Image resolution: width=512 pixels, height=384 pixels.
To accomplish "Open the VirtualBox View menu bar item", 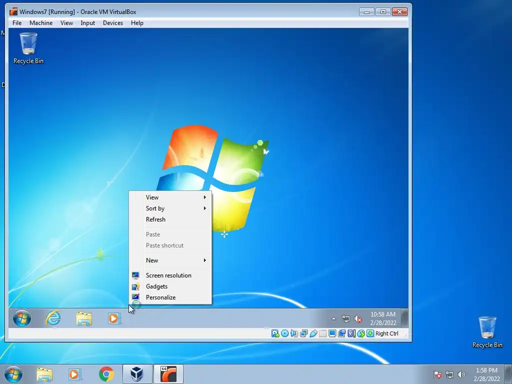I will [66, 23].
